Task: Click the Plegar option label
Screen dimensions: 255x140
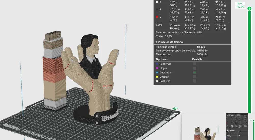Action: [163, 68]
